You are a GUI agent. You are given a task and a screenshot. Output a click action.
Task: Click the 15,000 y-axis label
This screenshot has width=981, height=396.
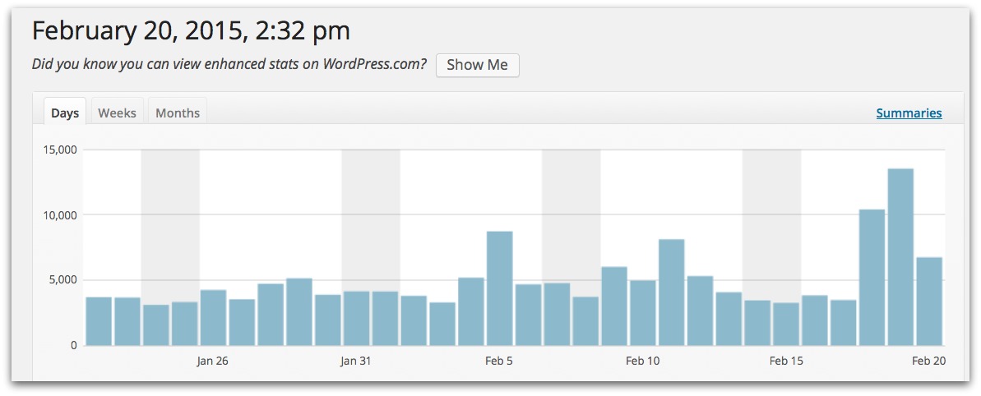click(58, 150)
